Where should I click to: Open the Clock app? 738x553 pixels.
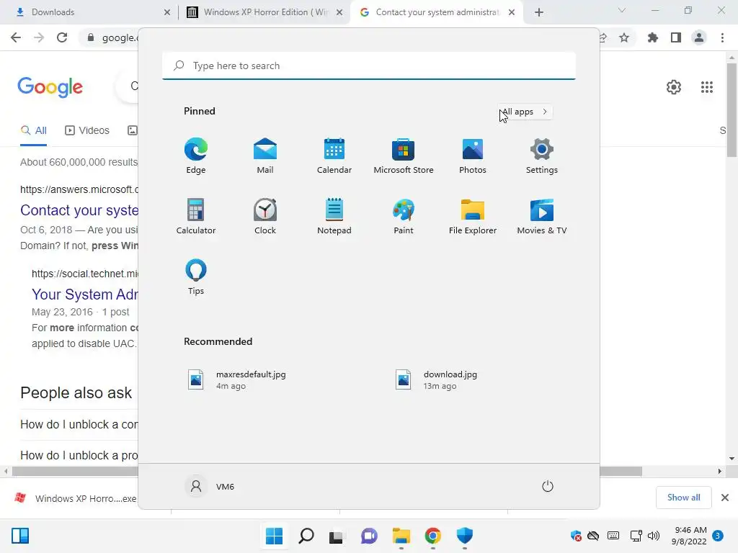(265, 216)
